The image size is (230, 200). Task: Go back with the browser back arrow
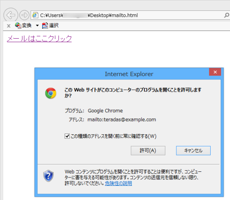pos(11,15)
